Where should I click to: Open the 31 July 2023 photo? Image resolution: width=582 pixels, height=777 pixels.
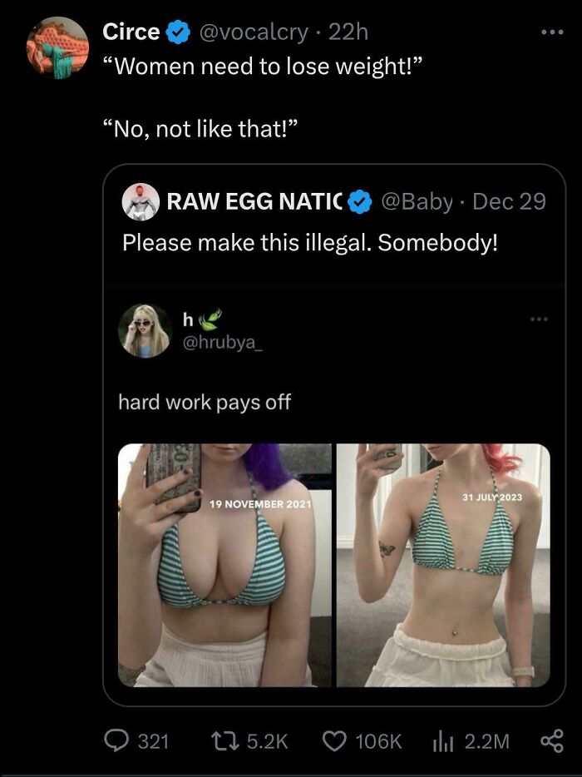point(443,565)
